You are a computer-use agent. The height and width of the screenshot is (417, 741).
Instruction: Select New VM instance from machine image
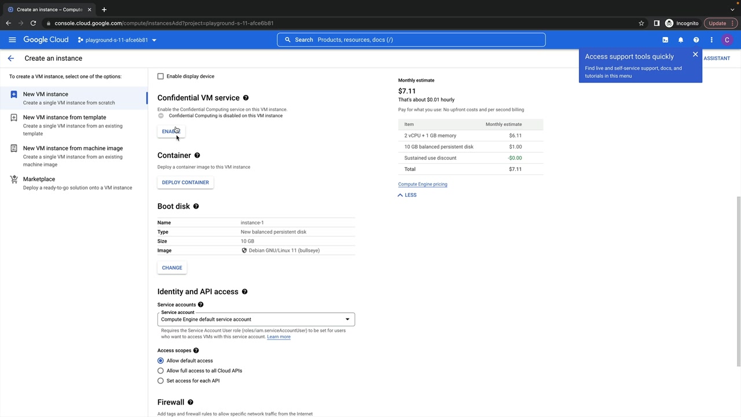(x=74, y=156)
